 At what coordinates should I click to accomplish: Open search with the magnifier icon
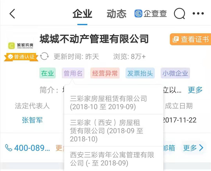(x=179, y=14)
